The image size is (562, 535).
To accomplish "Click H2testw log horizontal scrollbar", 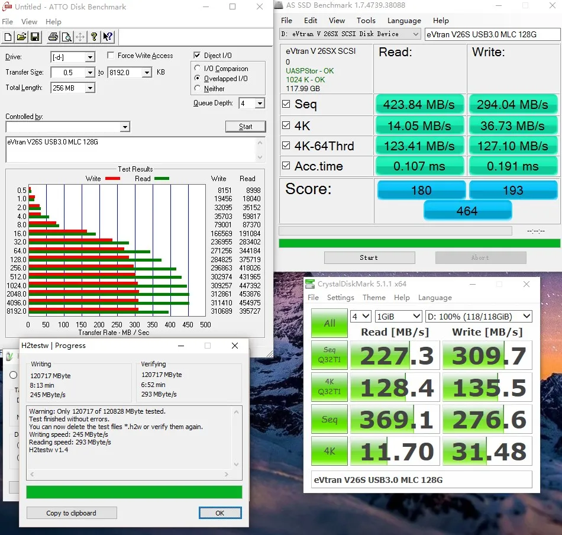I will point(129,474).
